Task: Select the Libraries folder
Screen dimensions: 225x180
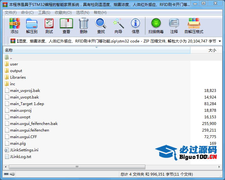Action: pos(18,77)
